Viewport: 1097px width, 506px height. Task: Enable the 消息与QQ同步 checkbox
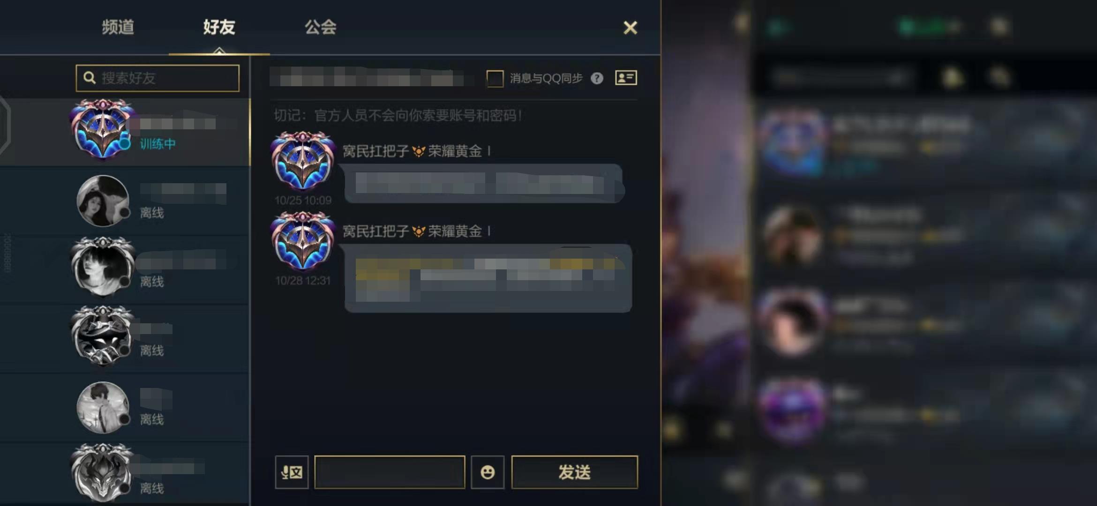pyautogui.click(x=495, y=78)
